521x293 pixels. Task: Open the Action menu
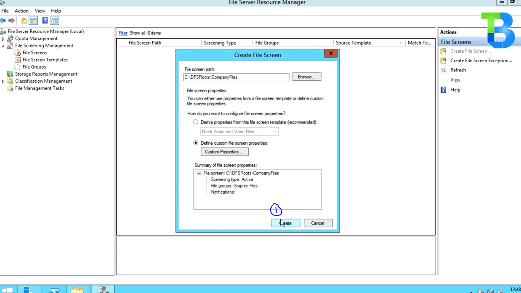[x=21, y=11]
